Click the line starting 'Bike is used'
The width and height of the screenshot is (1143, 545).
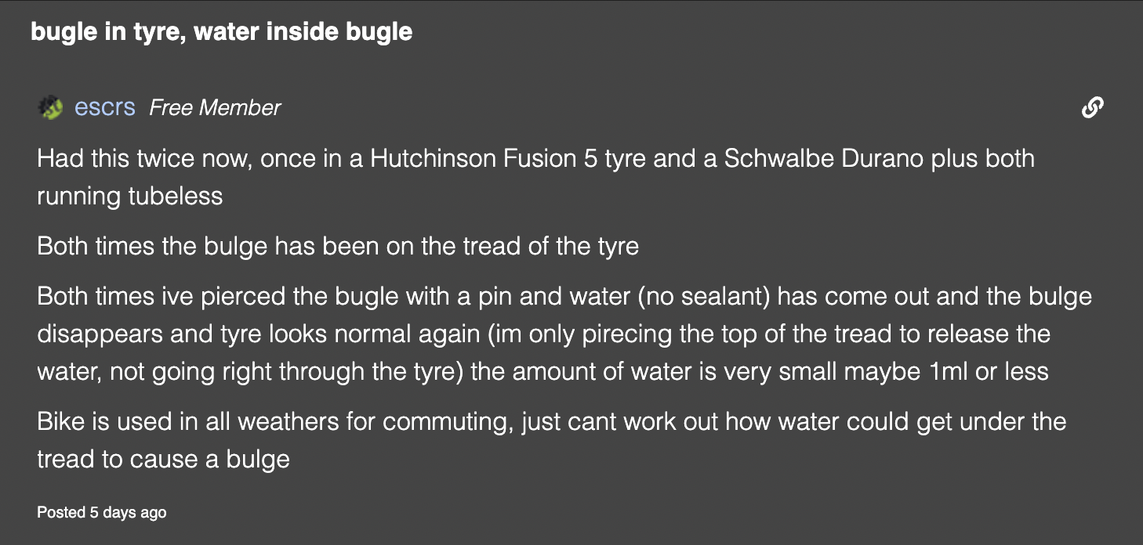(x=551, y=422)
